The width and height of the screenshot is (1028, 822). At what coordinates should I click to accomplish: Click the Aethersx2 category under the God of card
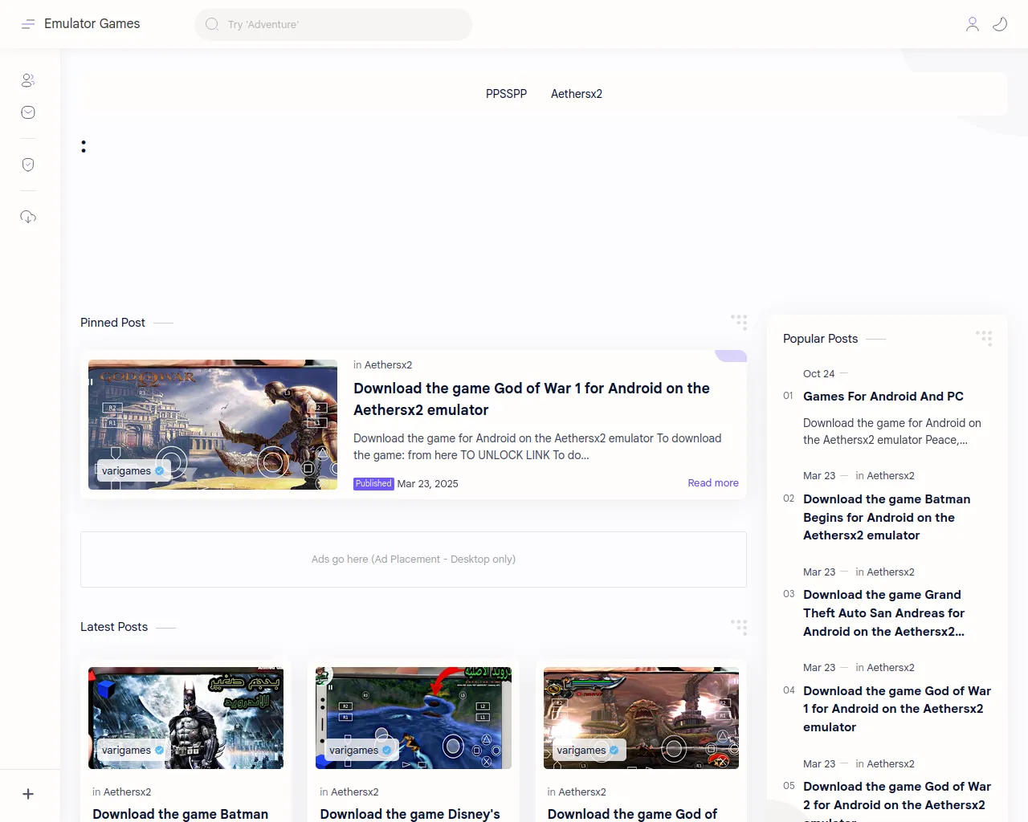click(x=582, y=791)
